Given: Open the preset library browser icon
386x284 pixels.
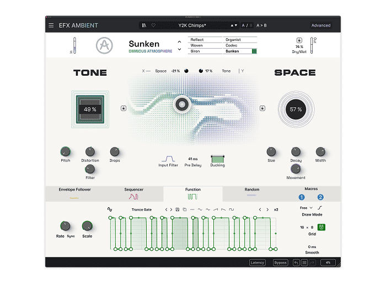Looking at the screenshot, I should pos(144,25).
